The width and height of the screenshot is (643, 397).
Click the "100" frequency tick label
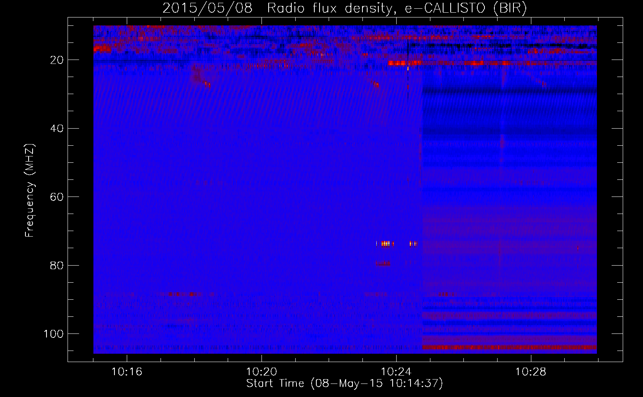(54, 334)
